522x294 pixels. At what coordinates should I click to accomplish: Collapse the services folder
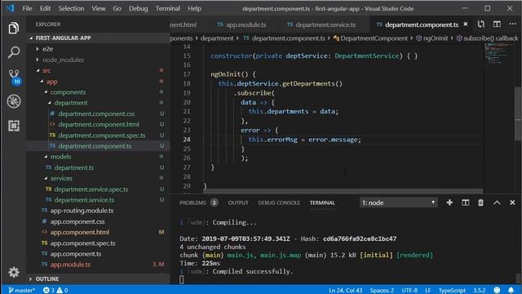pos(61,178)
